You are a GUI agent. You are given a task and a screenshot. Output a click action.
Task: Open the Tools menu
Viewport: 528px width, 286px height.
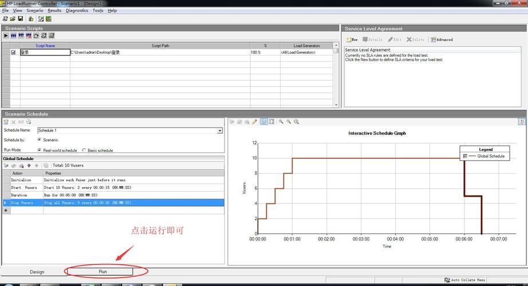(98, 10)
